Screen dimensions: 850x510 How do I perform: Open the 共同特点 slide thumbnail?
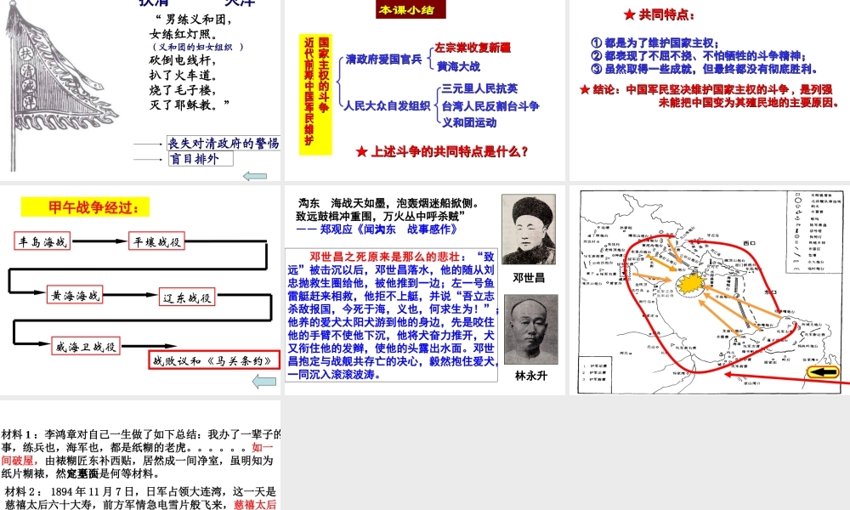710,90
